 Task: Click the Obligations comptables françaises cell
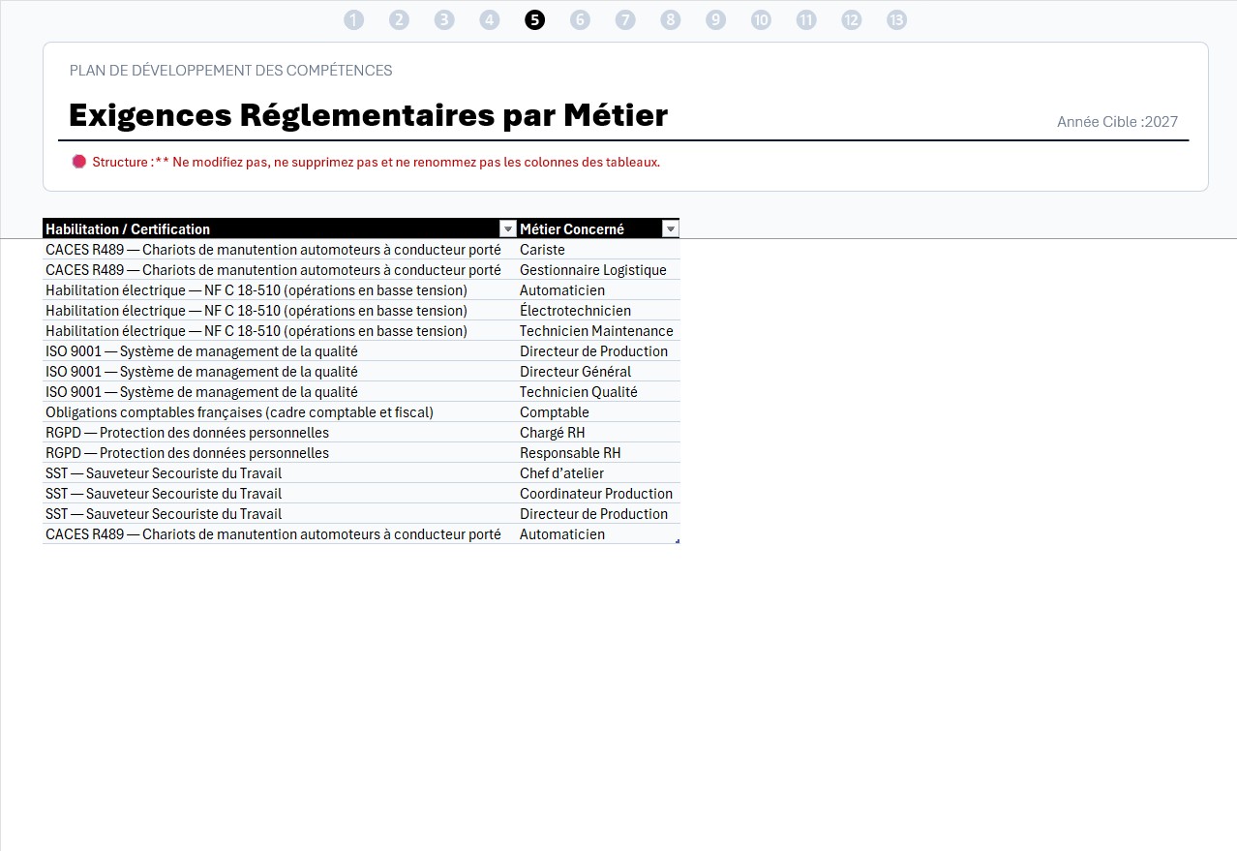point(280,412)
